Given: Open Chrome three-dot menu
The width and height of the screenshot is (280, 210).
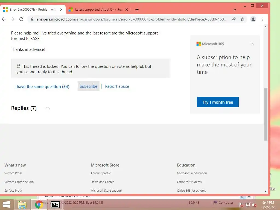Looking at the screenshot, I should (262, 19).
